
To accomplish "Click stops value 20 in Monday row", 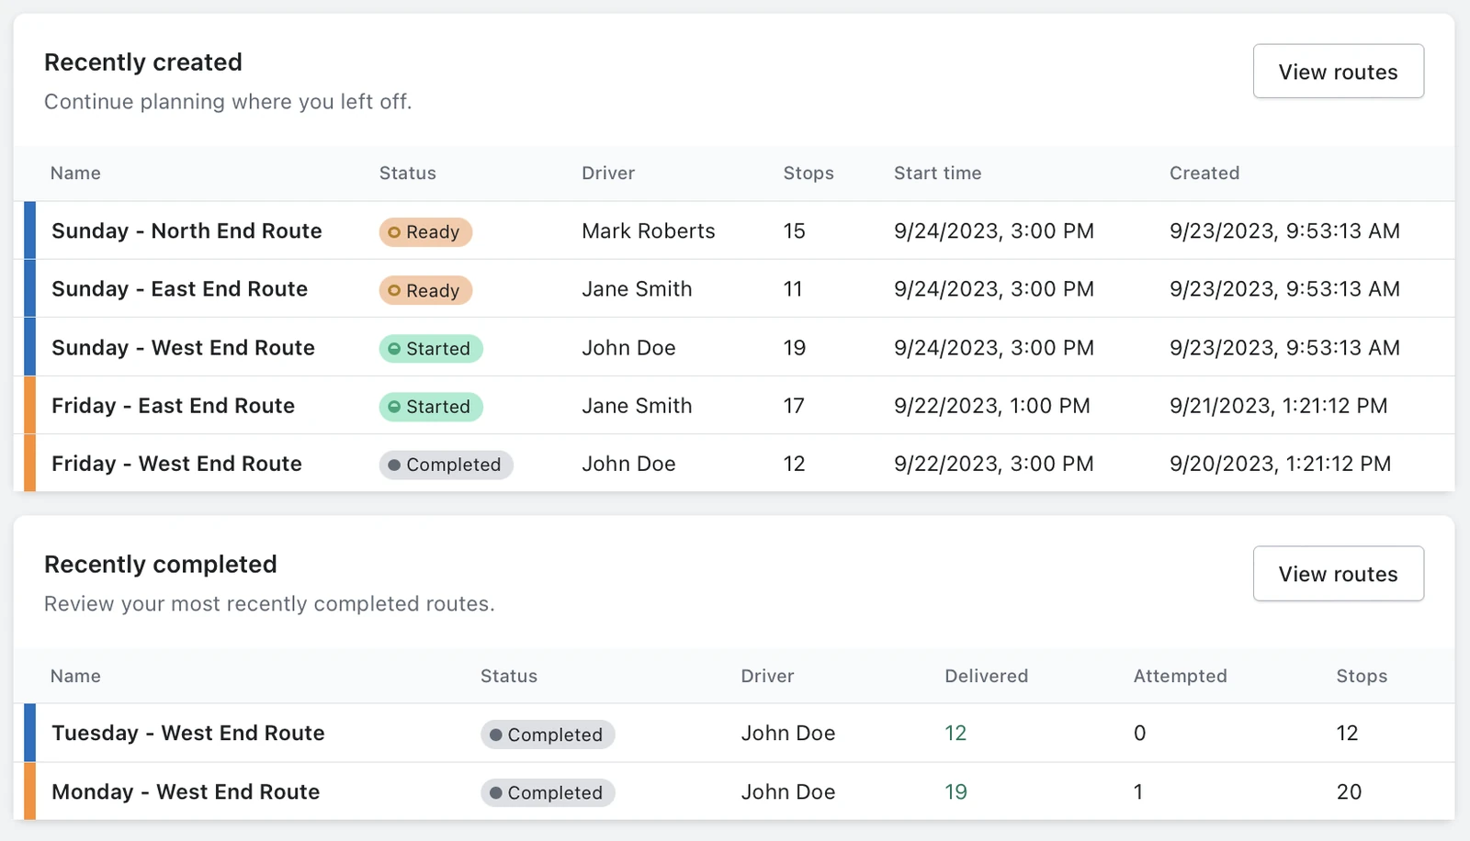I will [x=1349, y=791].
